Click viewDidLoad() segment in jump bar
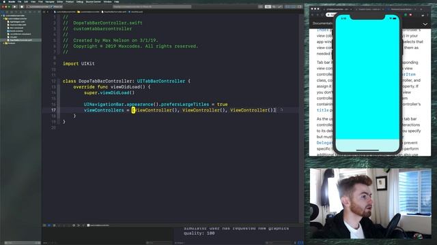 click(136, 12)
